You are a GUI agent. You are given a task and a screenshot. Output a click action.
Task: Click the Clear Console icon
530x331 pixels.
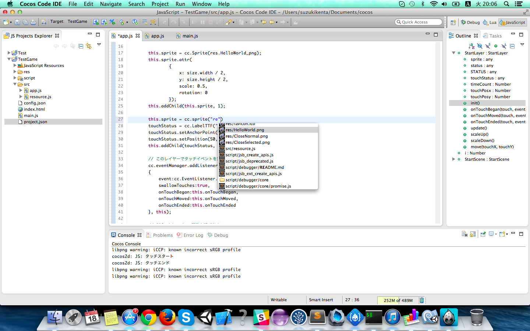click(464, 234)
